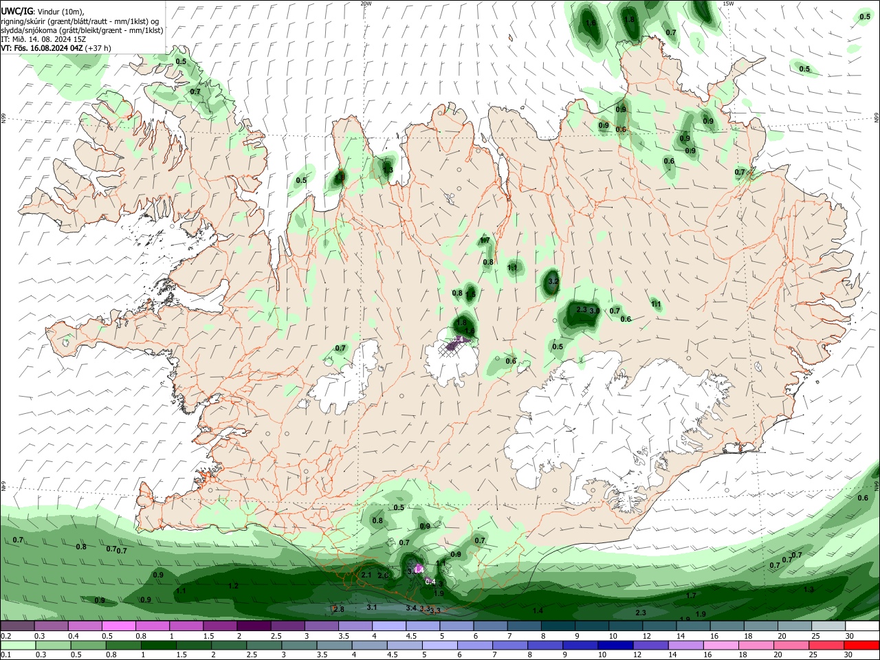Click the rain legend swatch labelled 0.3
Screen dimensions: 880x660
[x=52, y=645]
